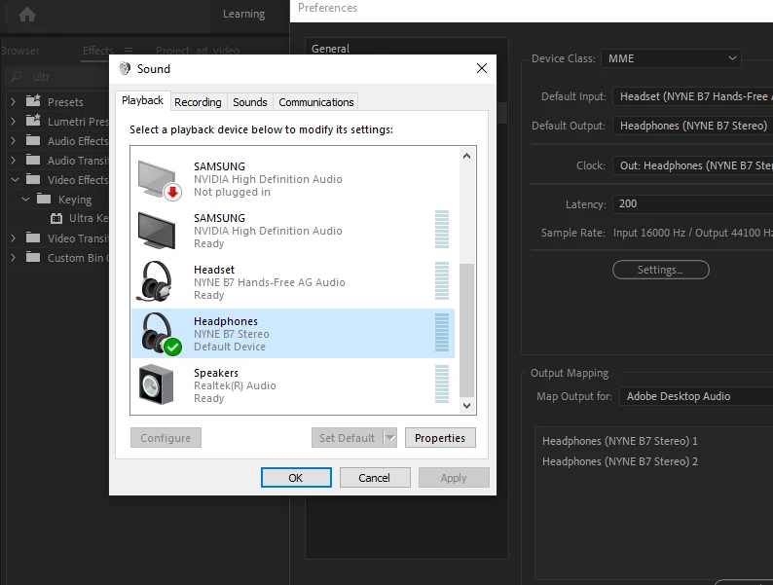The height and width of the screenshot is (585, 773).
Task: Select the Headset device icon
Action: pyautogui.click(x=156, y=281)
